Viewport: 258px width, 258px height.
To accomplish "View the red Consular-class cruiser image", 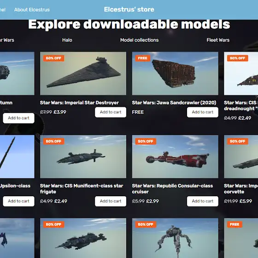I will click(175, 157).
